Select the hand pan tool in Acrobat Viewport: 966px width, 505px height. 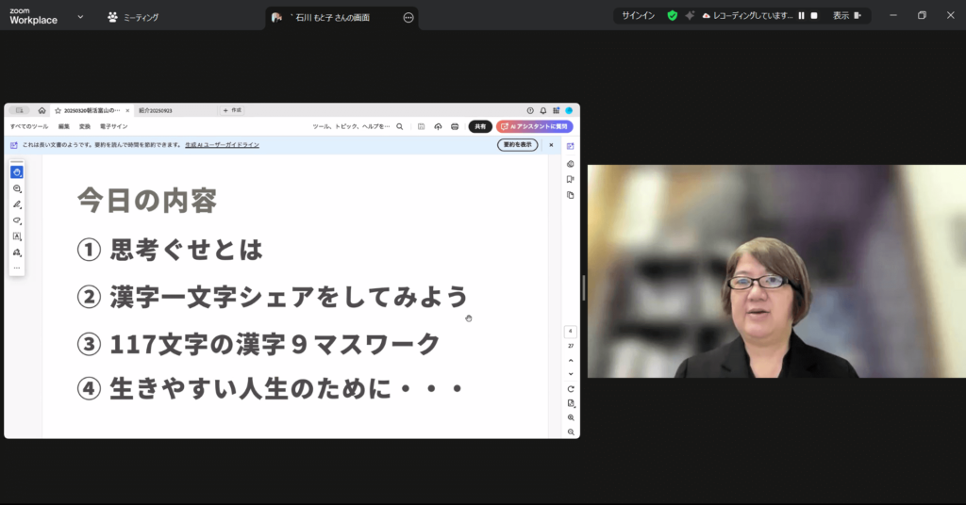coord(17,172)
